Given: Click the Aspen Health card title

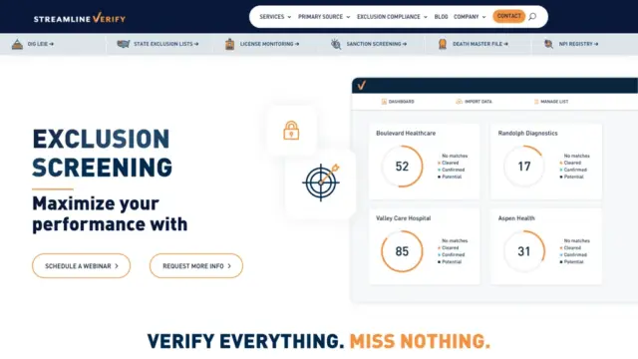Looking at the screenshot, I should pos(516,218).
